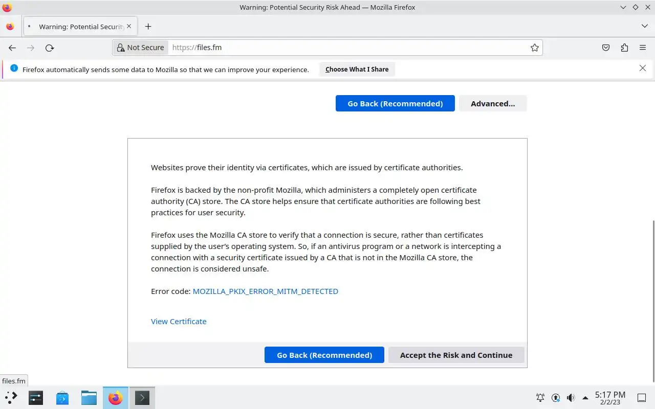Open the Dolphin file manager icon
The height and width of the screenshot is (409, 655).
click(89, 397)
